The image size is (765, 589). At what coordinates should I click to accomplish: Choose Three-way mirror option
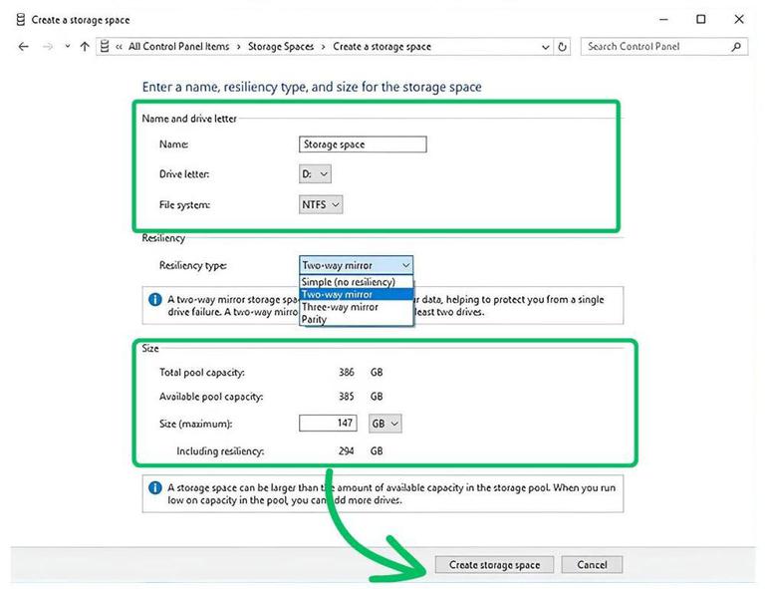point(357,307)
